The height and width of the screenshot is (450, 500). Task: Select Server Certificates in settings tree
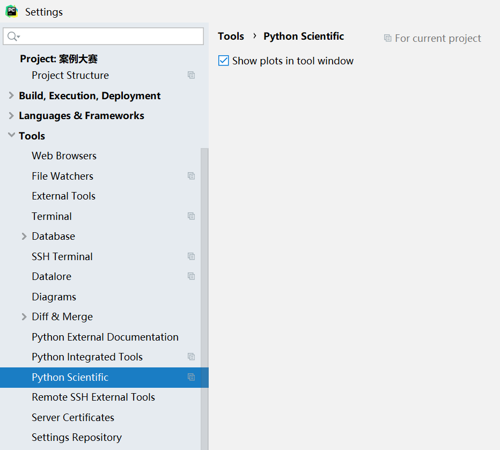tap(73, 417)
